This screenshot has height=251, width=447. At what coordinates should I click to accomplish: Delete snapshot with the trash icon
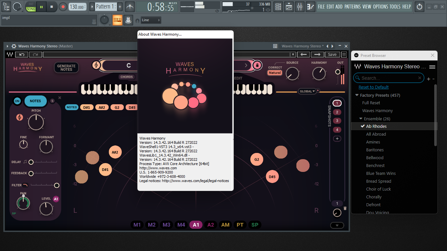345,209
